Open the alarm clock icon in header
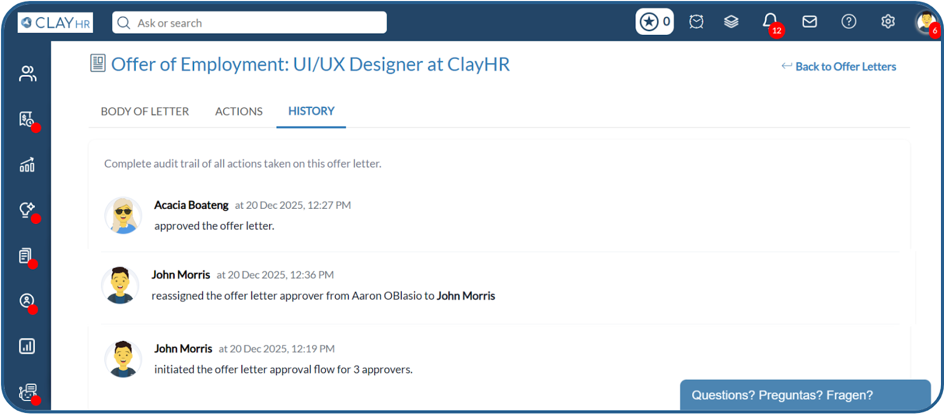This screenshot has width=944, height=414. tap(696, 22)
